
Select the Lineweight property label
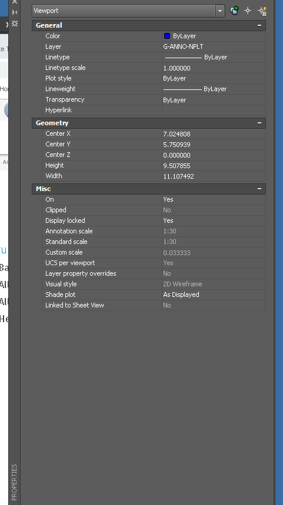(60, 89)
